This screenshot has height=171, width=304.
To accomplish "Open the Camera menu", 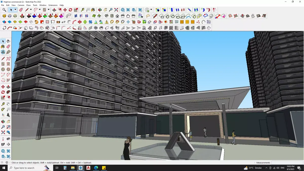I will pyautogui.click(x=21, y=5).
